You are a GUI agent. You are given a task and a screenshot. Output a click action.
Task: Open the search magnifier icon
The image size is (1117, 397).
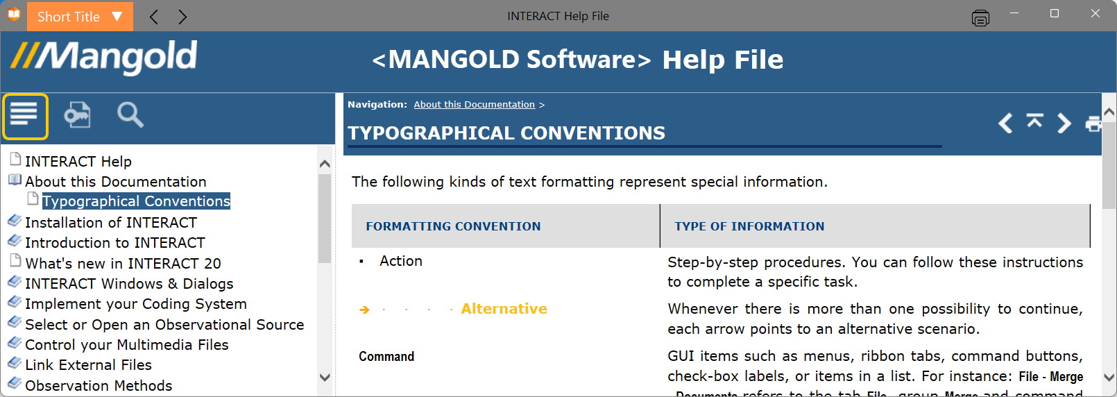click(x=130, y=115)
